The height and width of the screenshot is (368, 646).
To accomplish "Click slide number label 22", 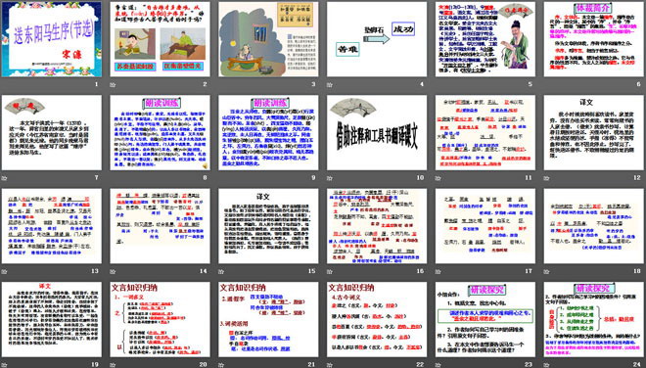I will click(x=420, y=364).
